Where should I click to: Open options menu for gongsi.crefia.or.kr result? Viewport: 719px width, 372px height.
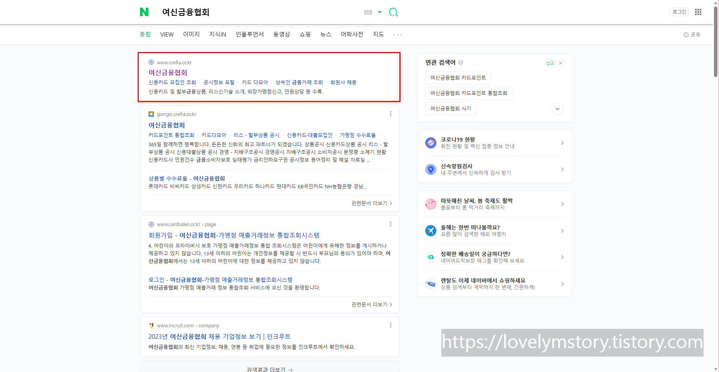pos(391,114)
